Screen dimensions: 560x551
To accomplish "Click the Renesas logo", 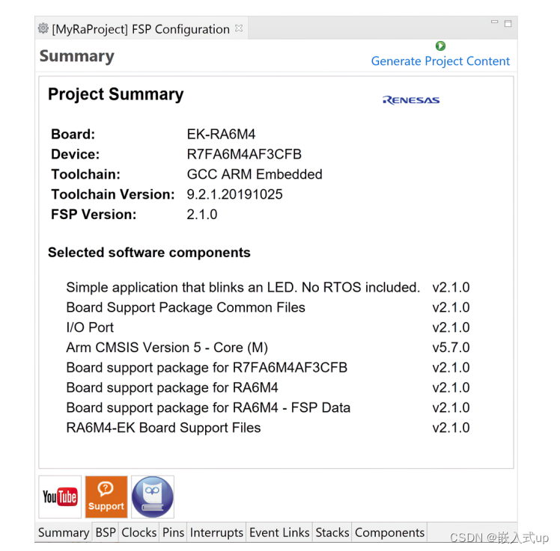I will 411,100.
